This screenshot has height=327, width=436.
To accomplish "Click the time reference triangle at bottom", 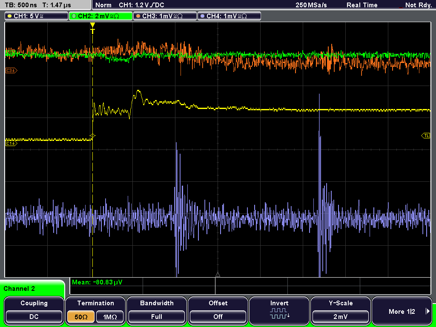I will [x=218, y=275].
